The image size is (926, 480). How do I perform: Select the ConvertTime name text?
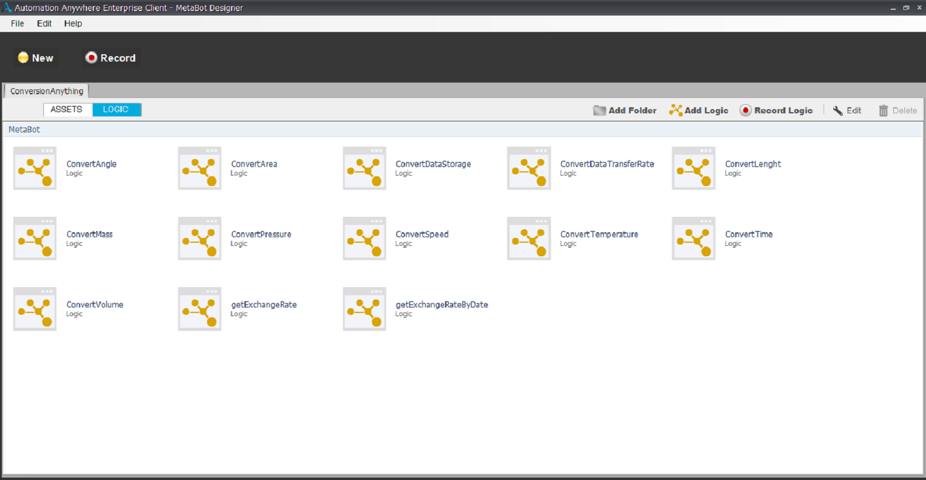point(749,234)
